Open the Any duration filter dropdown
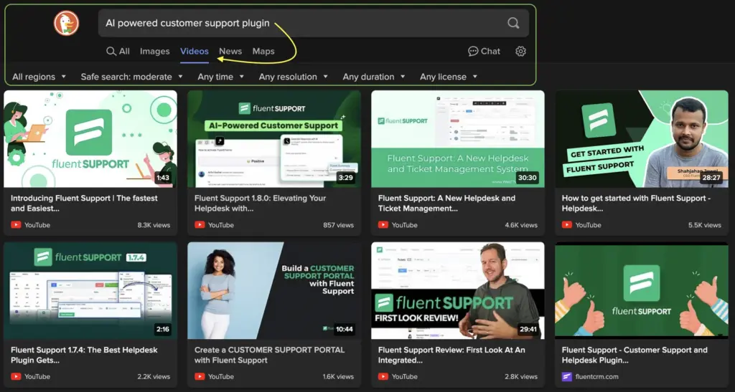This screenshot has width=735, height=392. click(373, 77)
